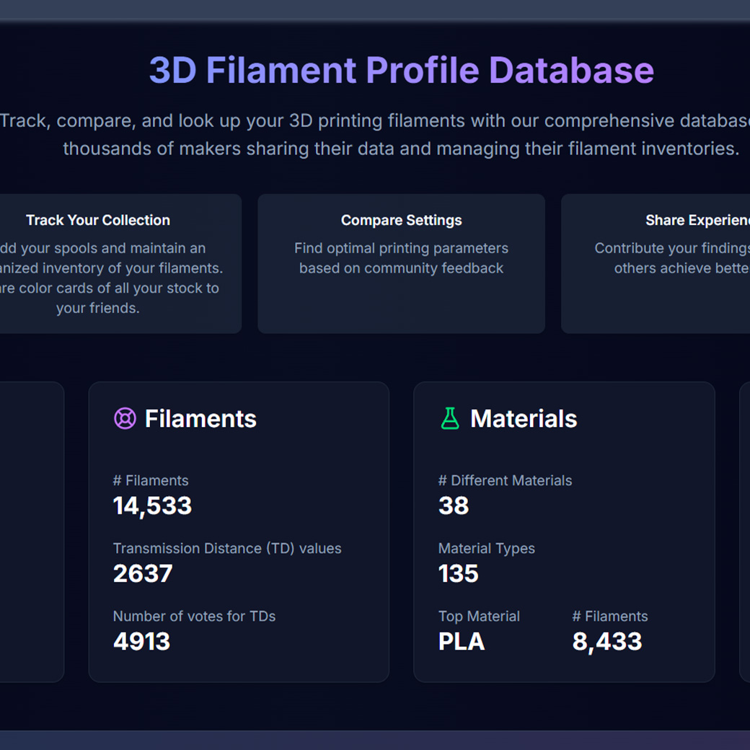
Task: Click the Number of votes for TDs label
Action: pos(194,616)
